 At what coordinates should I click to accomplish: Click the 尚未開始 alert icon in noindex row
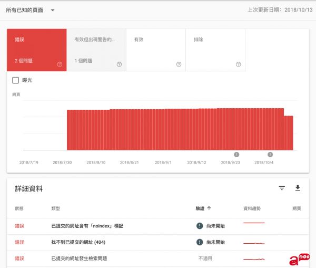coord(200,226)
